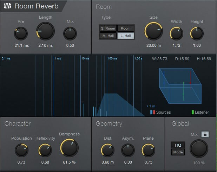Click the room Size knob

(x=153, y=31)
